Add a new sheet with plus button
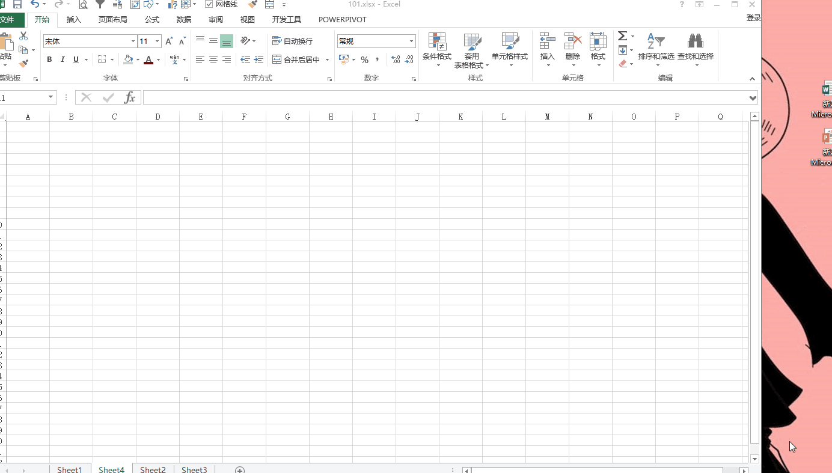 tap(239, 469)
